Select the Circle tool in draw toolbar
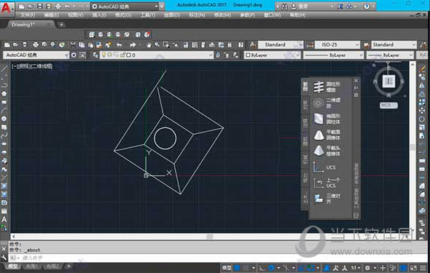 coord(4,119)
